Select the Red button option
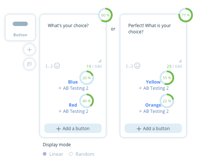 [x=73, y=105]
